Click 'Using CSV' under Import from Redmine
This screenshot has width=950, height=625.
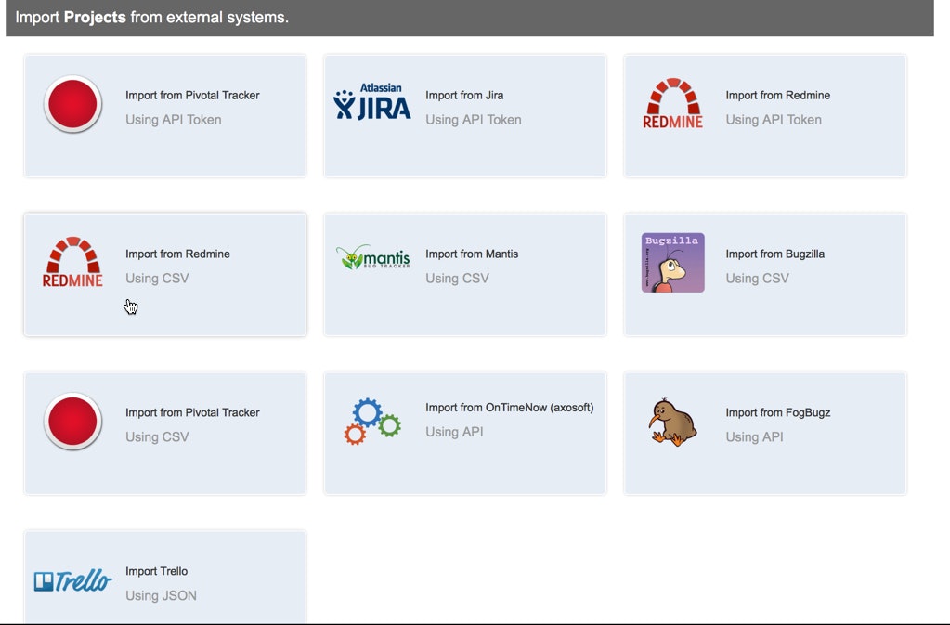pos(157,279)
